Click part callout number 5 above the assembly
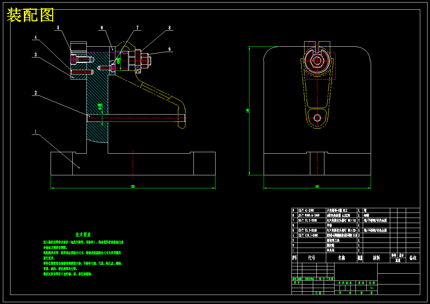This screenshot has height=304, width=430. (x=58, y=28)
